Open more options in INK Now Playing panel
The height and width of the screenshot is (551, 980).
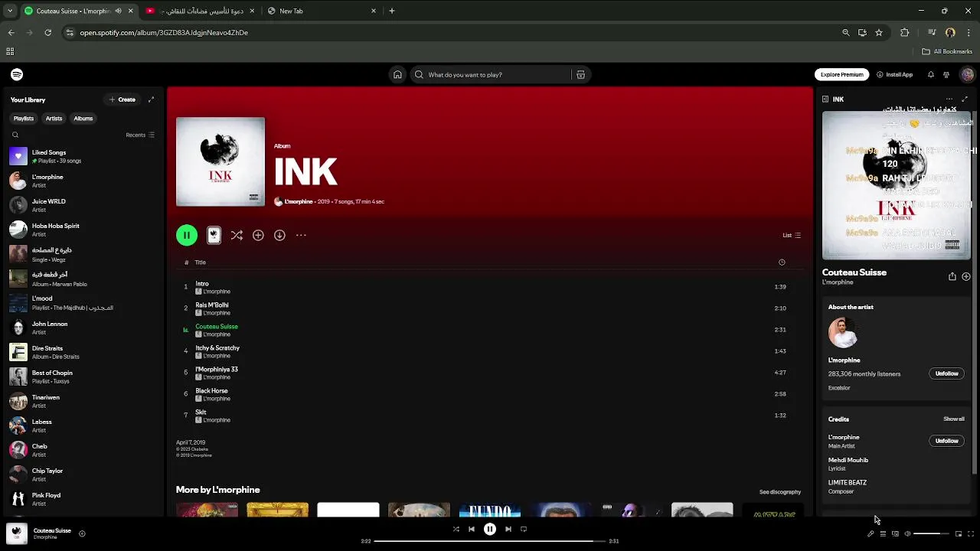tap(949, 99)
